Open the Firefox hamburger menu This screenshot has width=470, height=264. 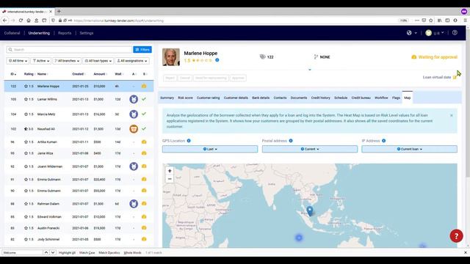465,21
